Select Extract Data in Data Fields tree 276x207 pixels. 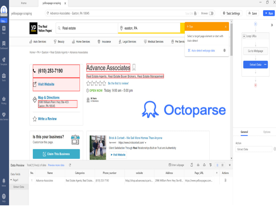(19, 187)
